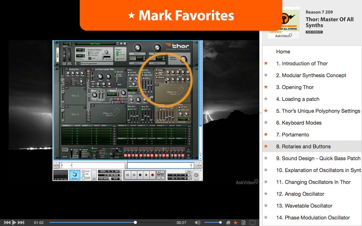Toggle the blue Blocks button in Reason
This screenshot has height=226, width=362.
(75, 175)
